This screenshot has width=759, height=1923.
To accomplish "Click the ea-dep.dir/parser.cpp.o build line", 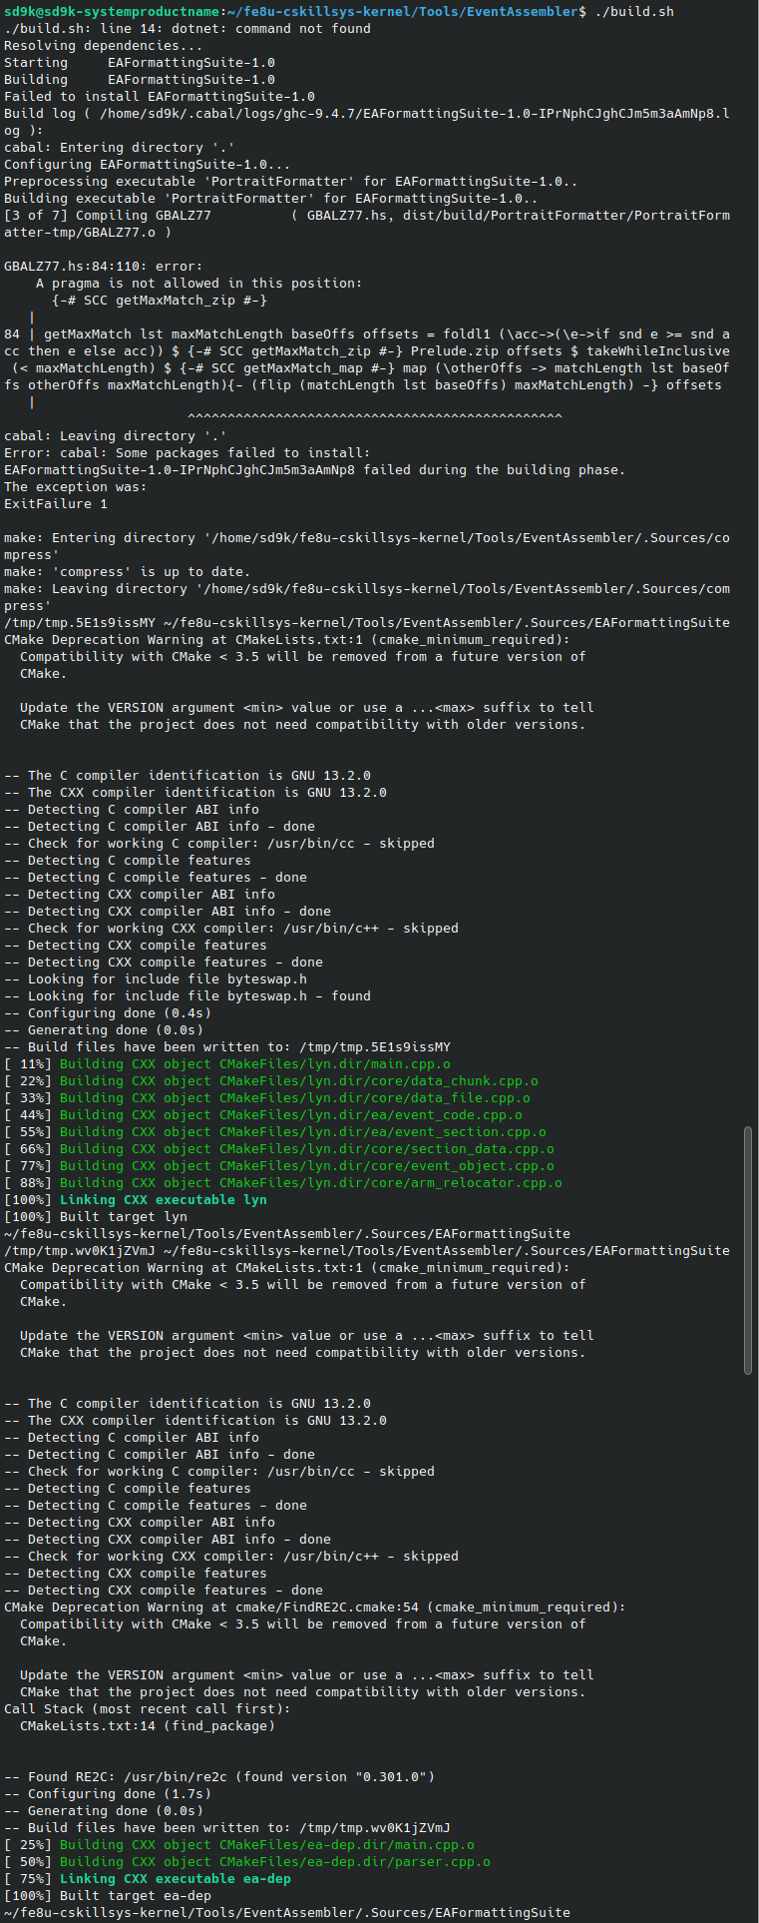I will pos(274,1862).
